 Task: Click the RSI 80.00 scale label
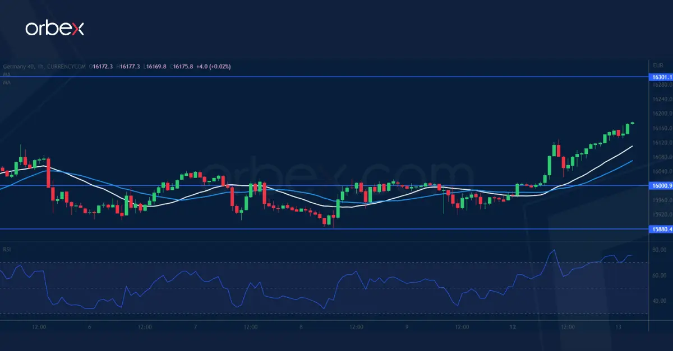pos(660,250)
